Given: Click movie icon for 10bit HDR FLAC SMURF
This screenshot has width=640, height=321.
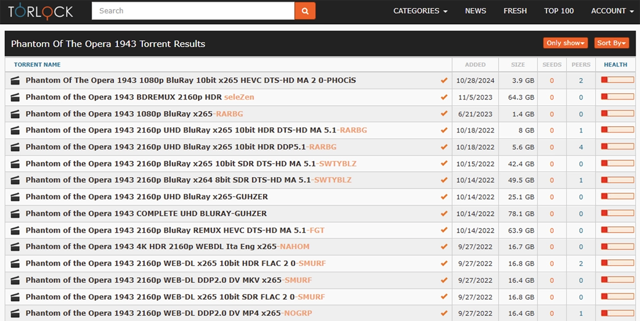Looking at the screenshot, I should tap(15, 263).
